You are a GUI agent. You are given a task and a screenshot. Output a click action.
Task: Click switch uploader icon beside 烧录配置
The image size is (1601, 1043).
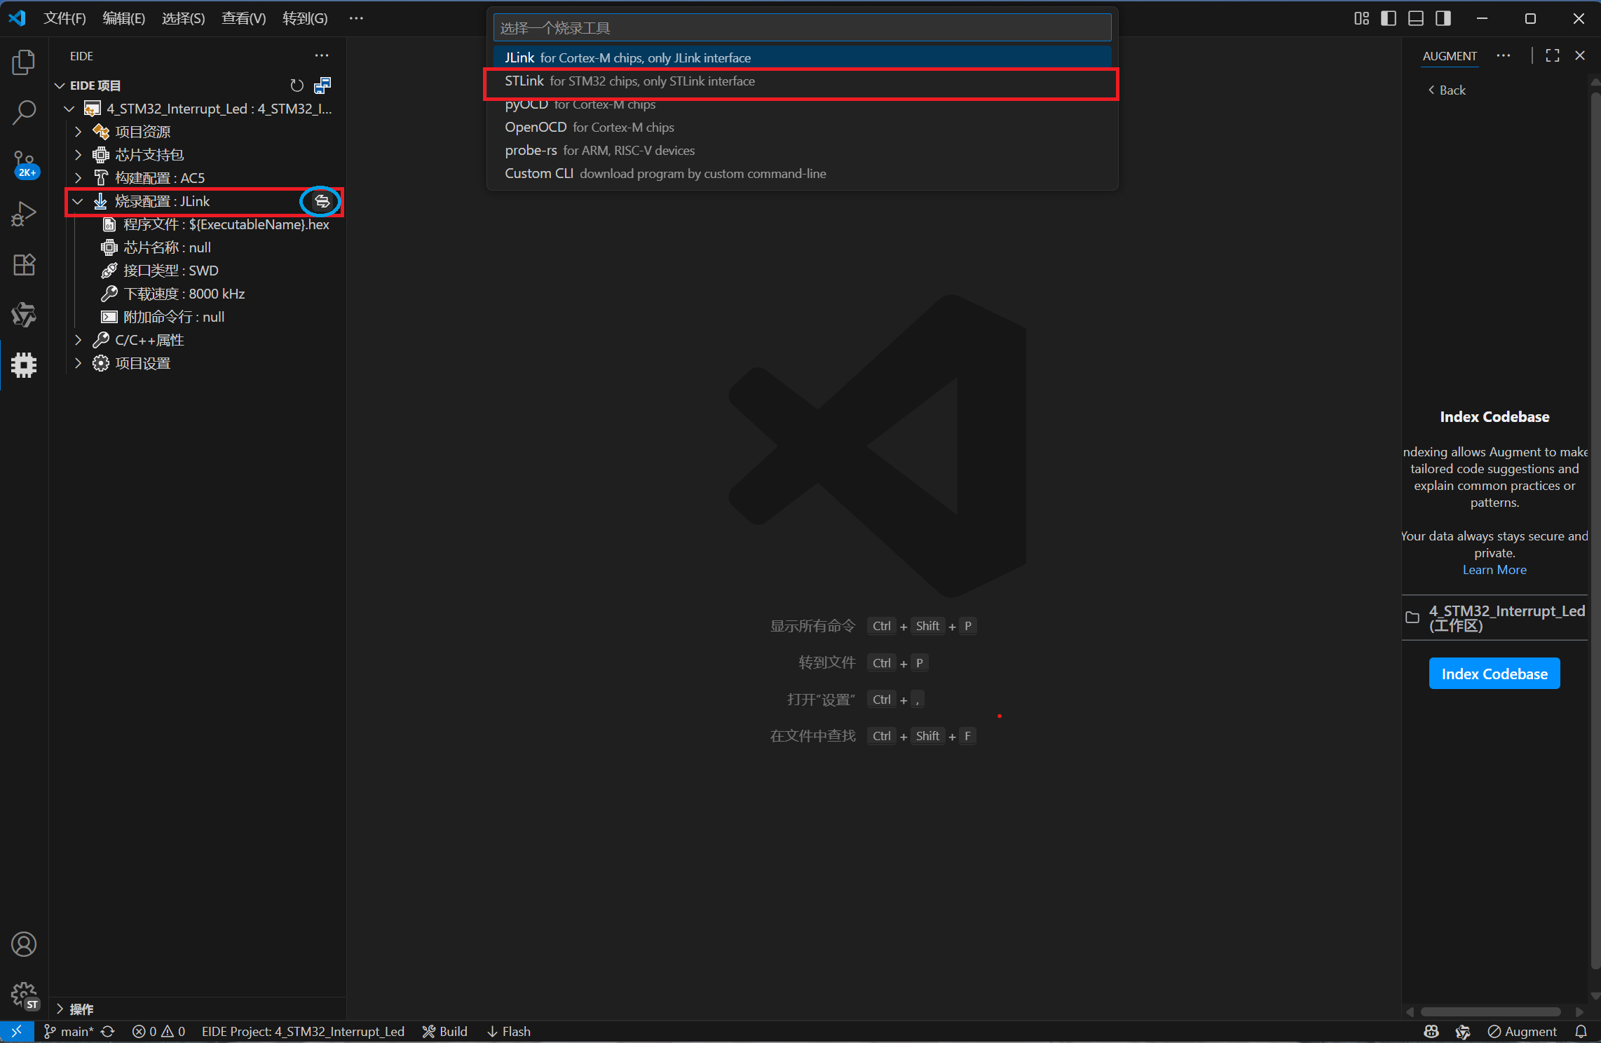(322, 202)
